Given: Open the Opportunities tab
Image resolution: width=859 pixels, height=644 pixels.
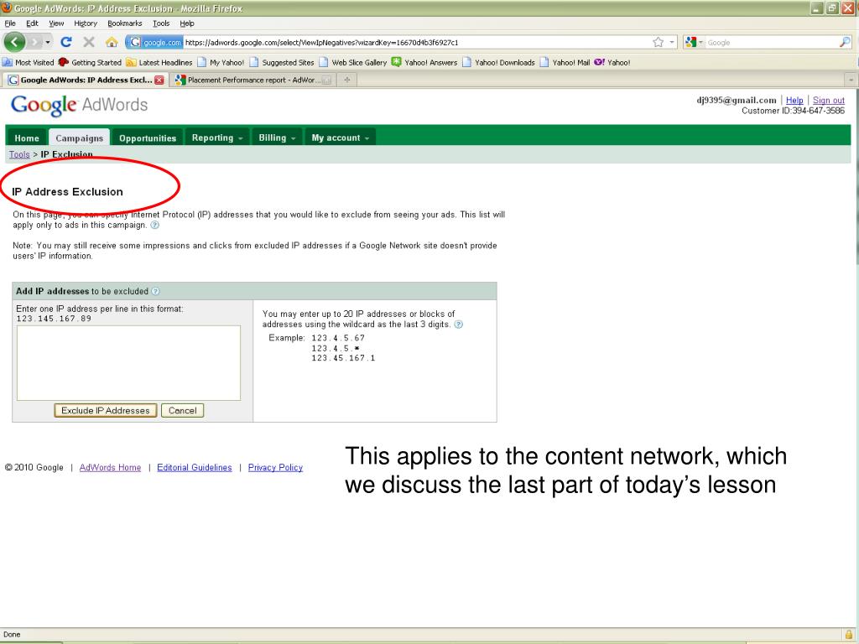Looking at the screenshot, I should (148, 138).
